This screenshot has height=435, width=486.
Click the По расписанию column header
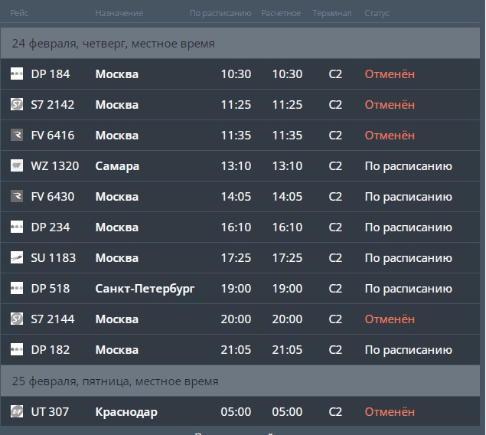coord(220,13)
